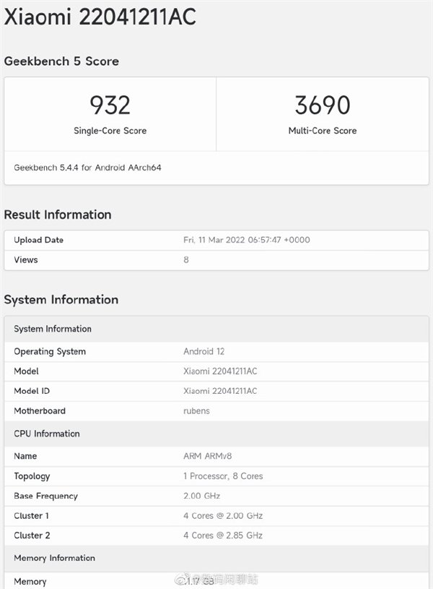The height and width of the screenshot is (589, 433).
Task: Click the Topology value 1 Processor, 8 Cores
Action: coord(223,476)
